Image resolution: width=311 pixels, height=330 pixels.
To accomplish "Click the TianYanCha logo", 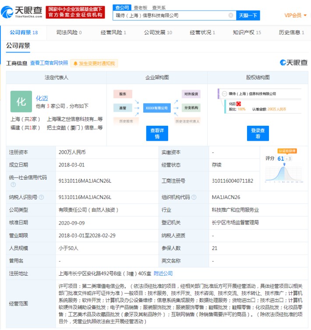I will pos(21,12).
